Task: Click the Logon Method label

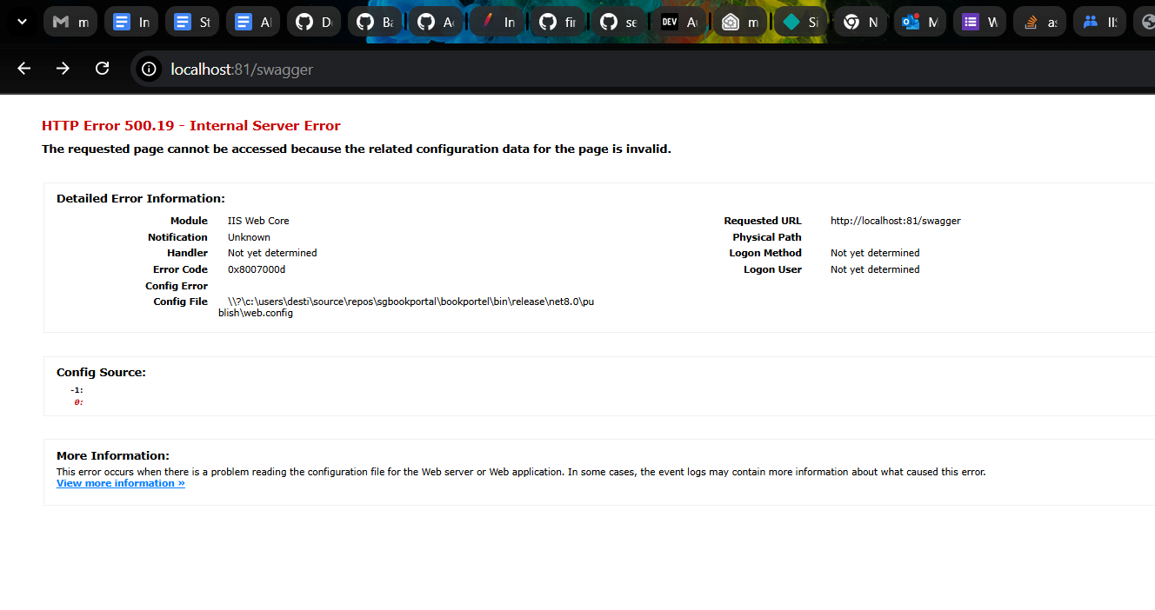Action: click(x=765, y=253)
